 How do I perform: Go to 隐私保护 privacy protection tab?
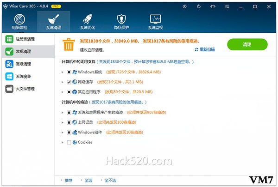(121, 22)
